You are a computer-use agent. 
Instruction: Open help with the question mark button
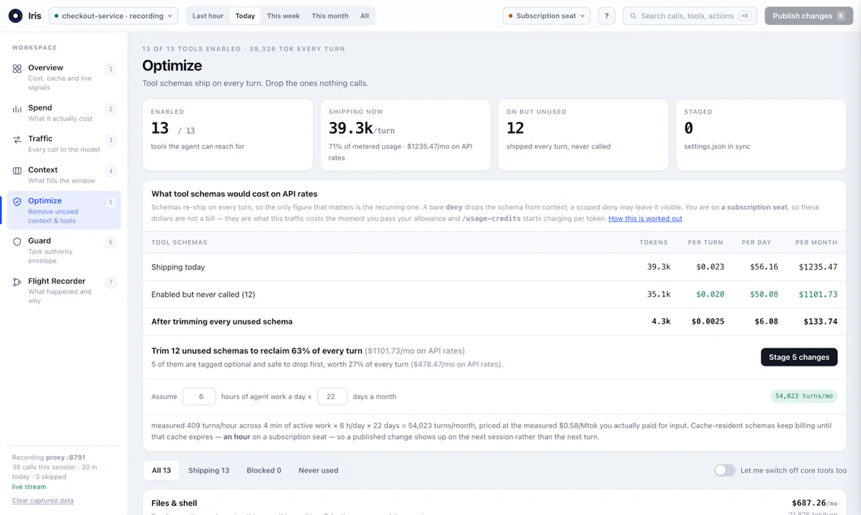[606, 16]
